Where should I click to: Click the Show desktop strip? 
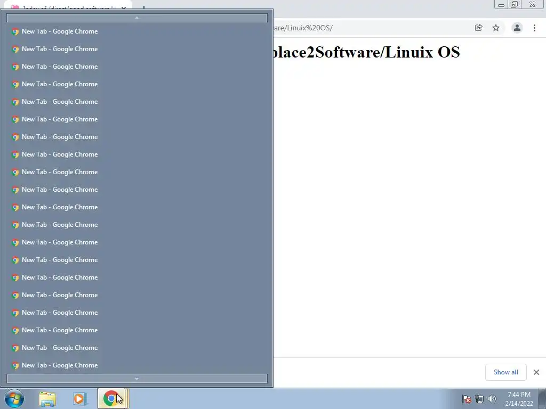click(x=542, y=398)
